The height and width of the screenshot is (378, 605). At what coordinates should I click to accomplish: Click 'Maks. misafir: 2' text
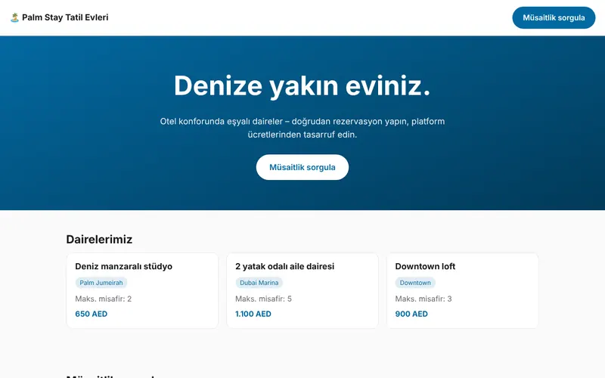click(x=104, y=299)
